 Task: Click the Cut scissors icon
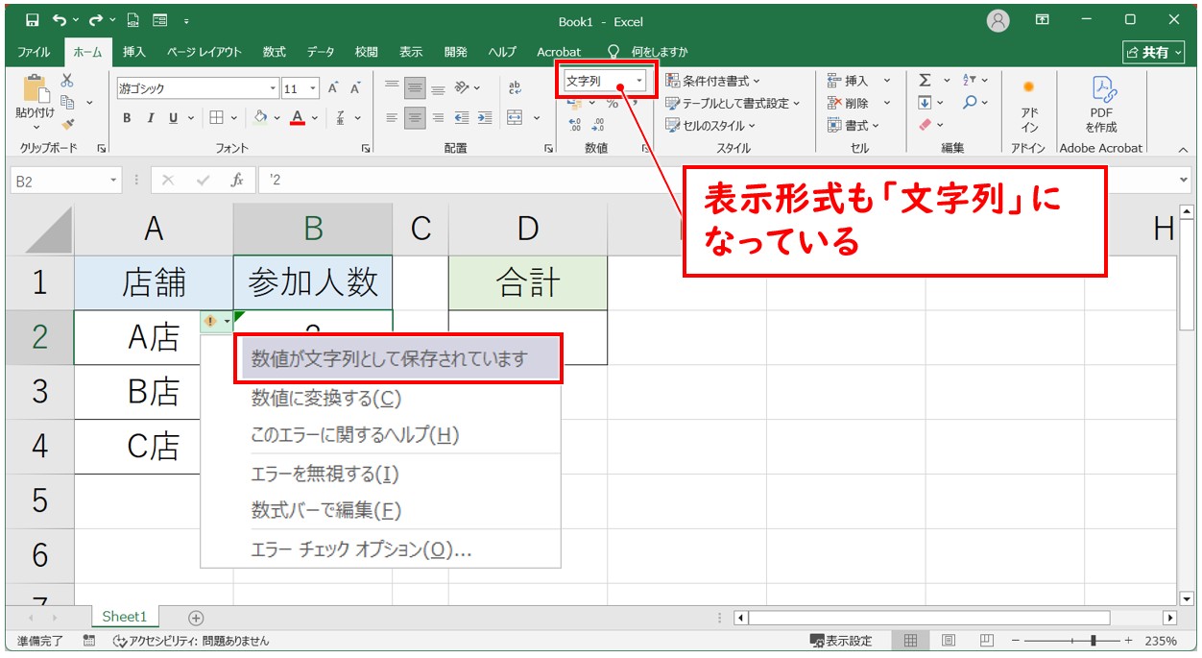click(67, 82)
